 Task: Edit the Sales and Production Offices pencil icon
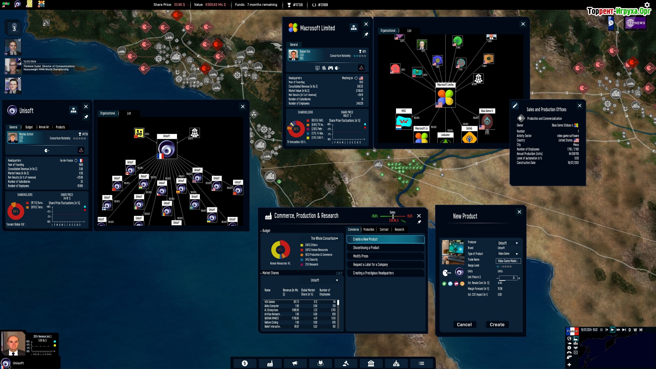click(515, 106)
